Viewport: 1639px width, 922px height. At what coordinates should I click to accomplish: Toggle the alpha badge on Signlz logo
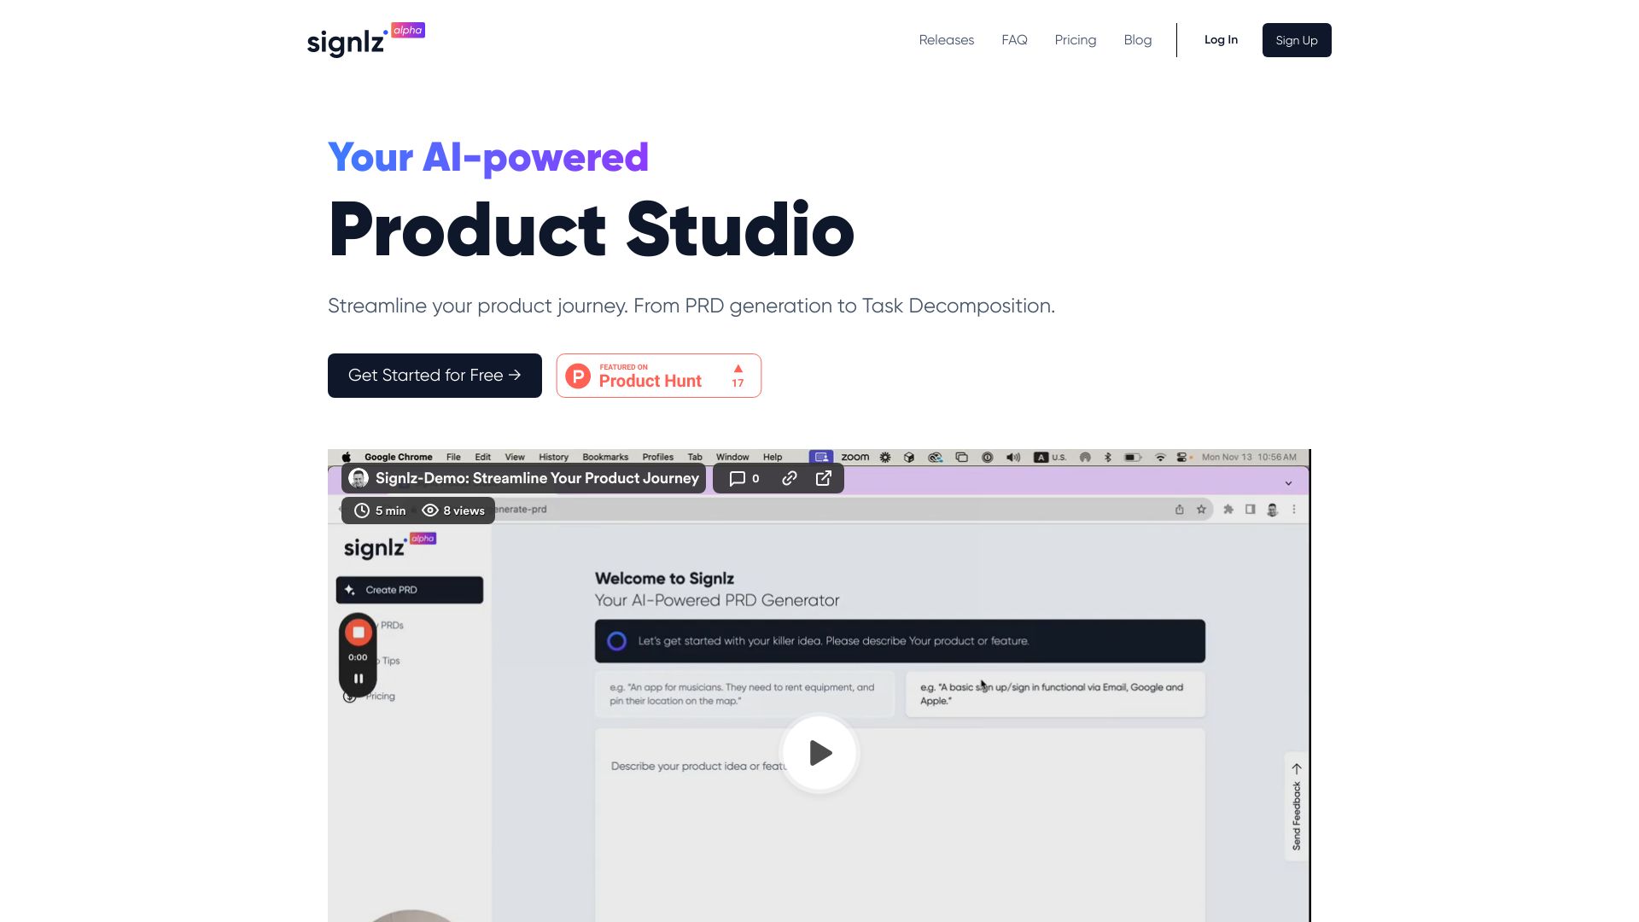[406, 31]
